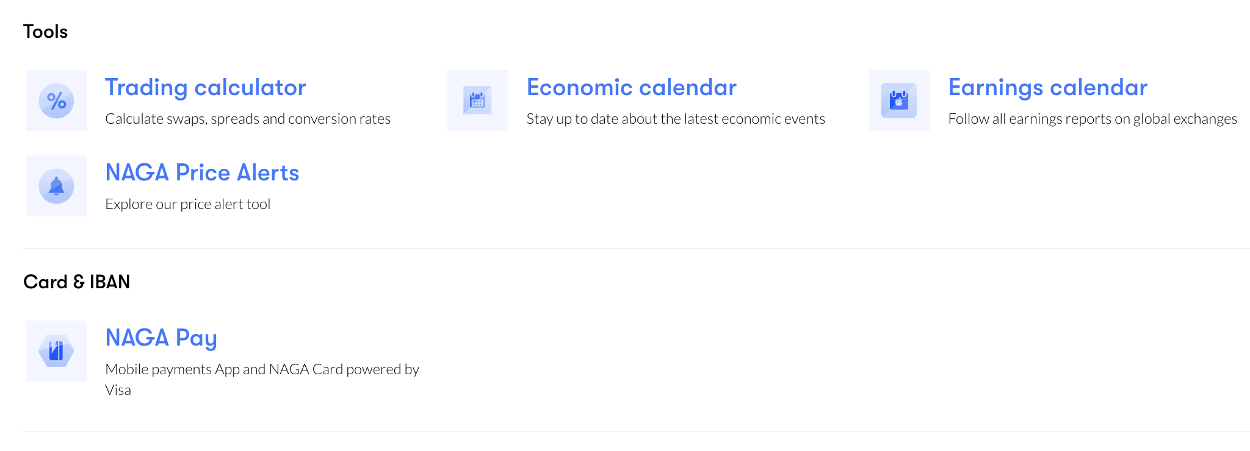1250x451 pixels.
Task: Open the Economic calendar link
Action: [x=631, y=88]
